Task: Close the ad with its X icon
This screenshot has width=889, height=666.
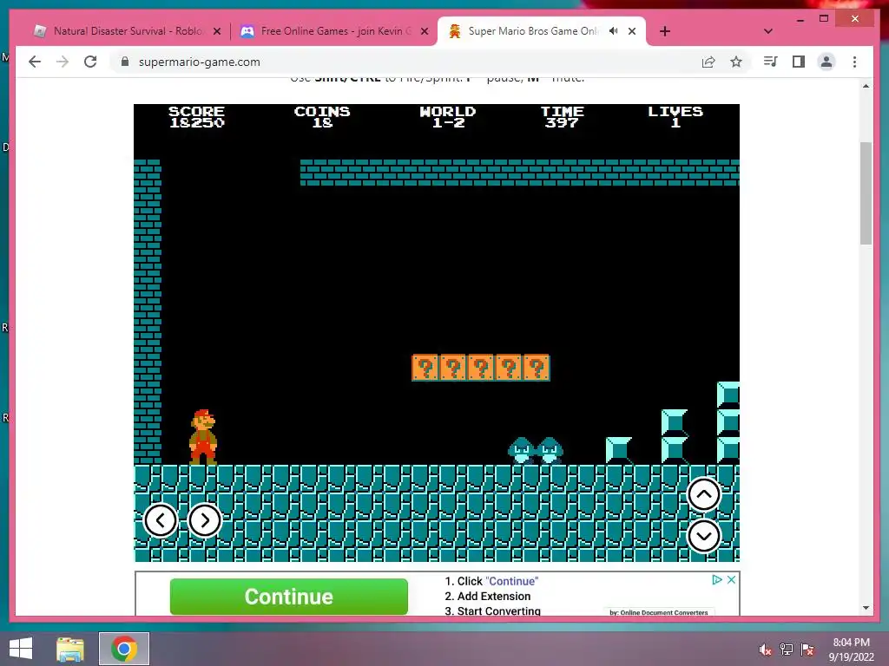Action: (731, 580)
